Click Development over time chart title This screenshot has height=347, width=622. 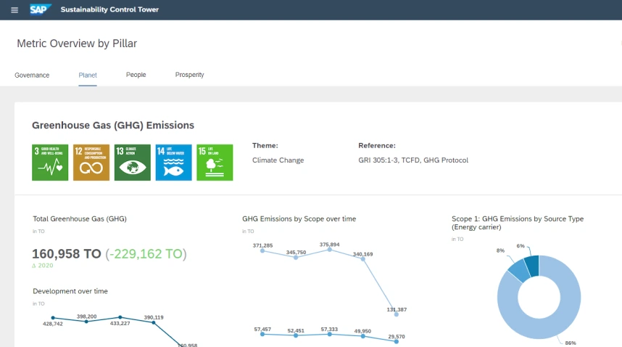point(70,291)
